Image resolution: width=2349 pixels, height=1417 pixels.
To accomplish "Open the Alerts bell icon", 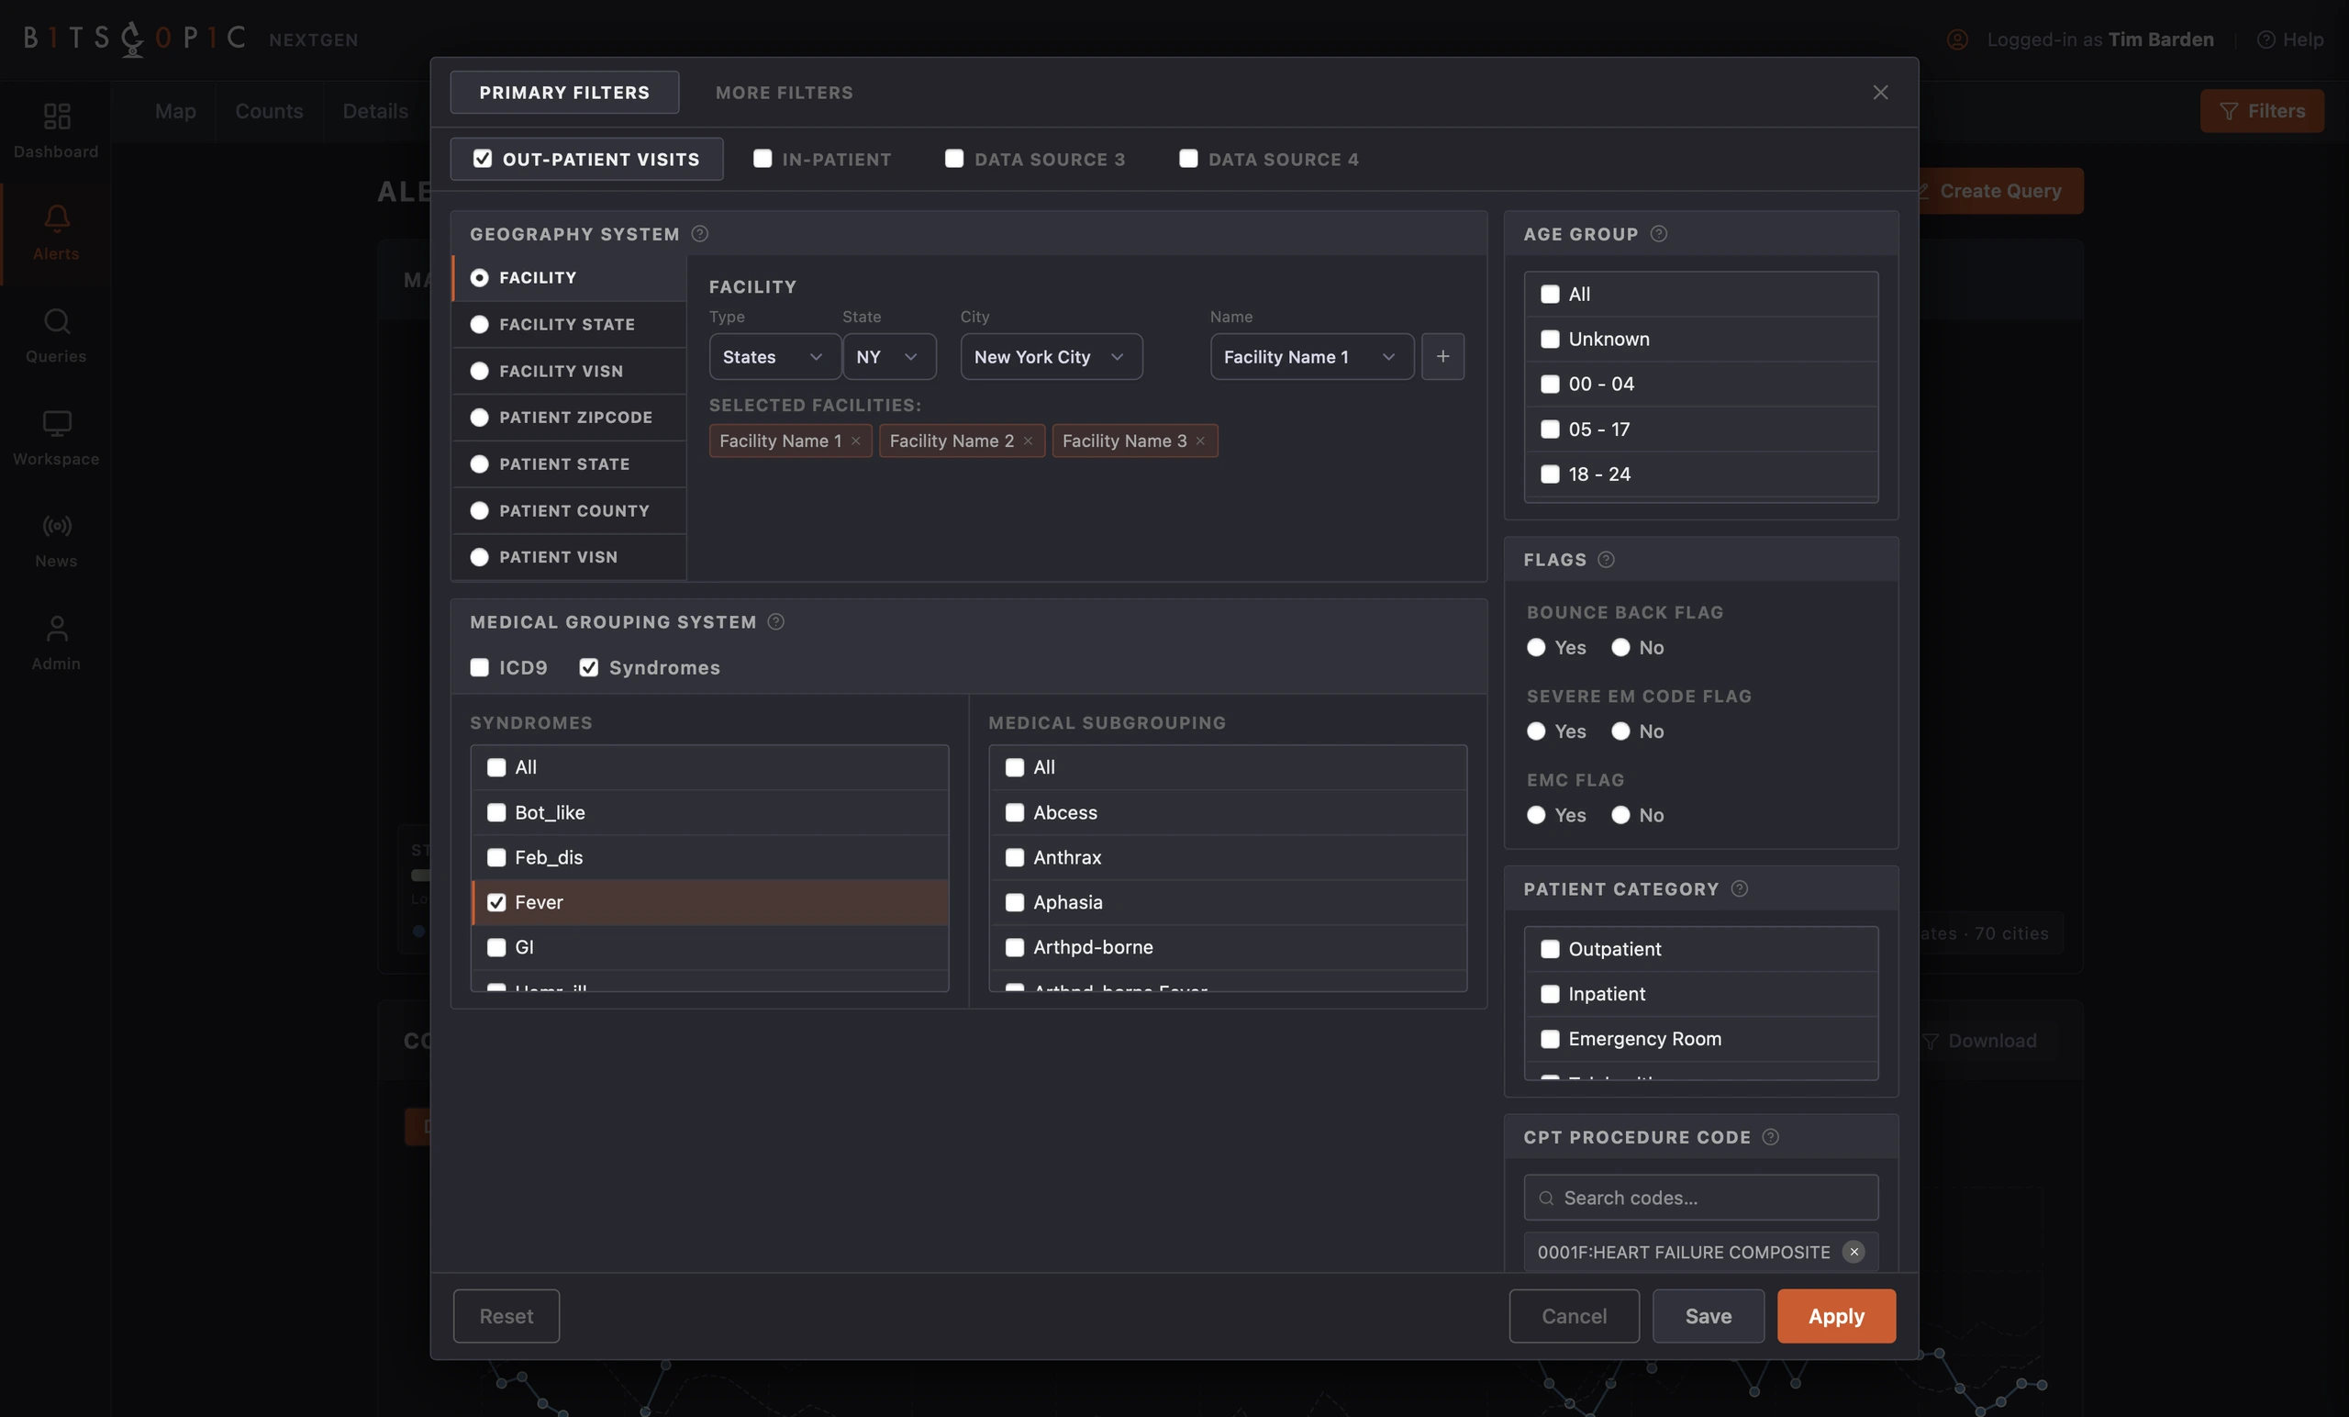I will tap(56, 218).
